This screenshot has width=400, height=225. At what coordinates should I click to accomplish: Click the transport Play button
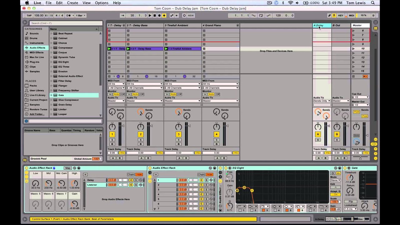150,15
